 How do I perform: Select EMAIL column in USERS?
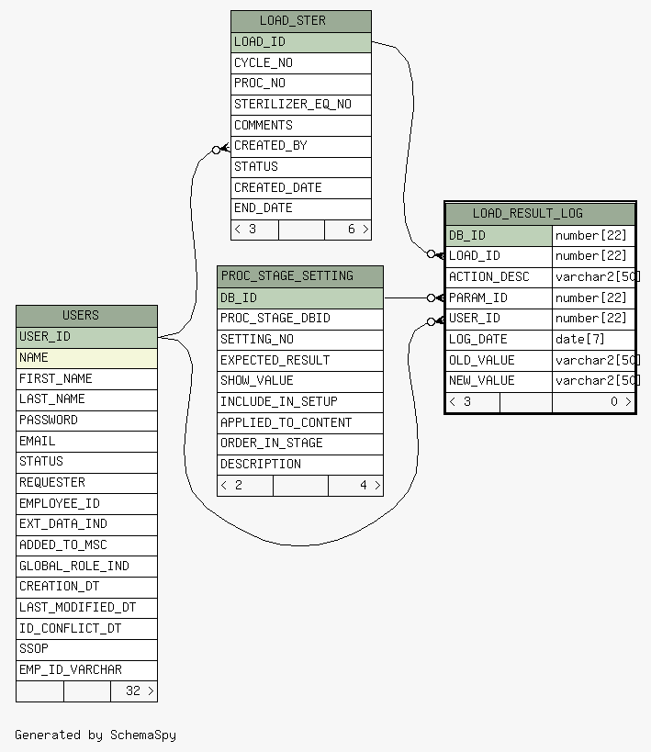(x=86, y=442)
